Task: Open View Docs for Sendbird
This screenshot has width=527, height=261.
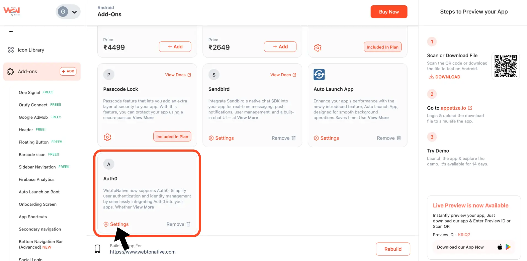Action: click(283, 75)
